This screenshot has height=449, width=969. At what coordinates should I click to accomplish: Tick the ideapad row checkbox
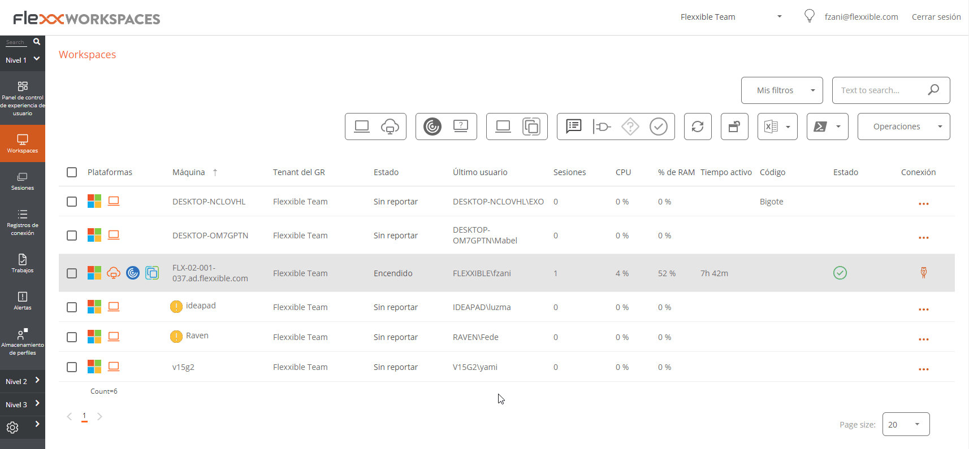pyautogui.click(x=72, y=307)
